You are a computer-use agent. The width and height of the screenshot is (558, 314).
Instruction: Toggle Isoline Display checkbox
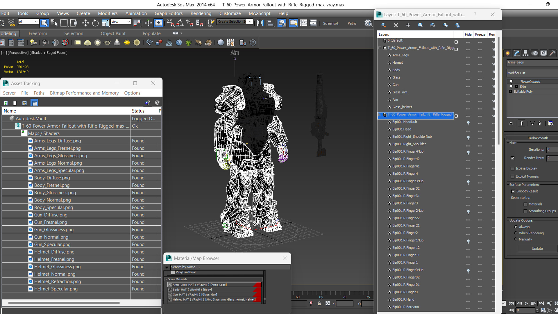(x=513, y=169)
